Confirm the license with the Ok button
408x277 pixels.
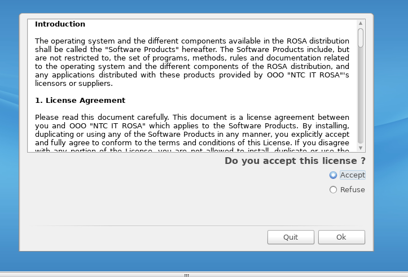coord(341,237)
